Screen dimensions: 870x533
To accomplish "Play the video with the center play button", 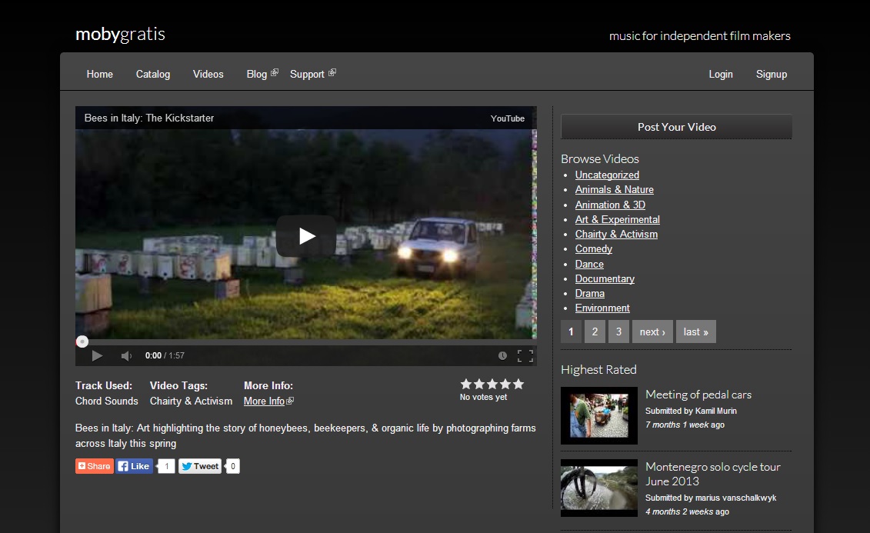I will click(x=306, y=235).
